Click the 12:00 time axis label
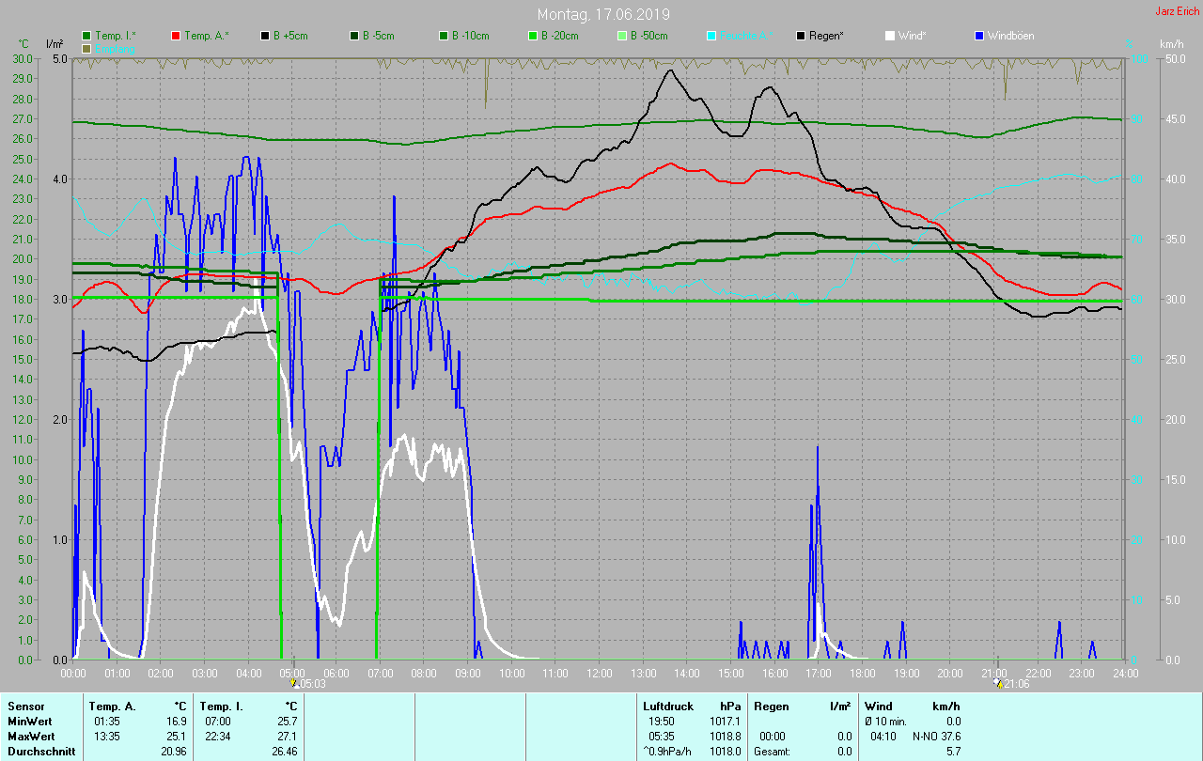 (x=599, y=673)
